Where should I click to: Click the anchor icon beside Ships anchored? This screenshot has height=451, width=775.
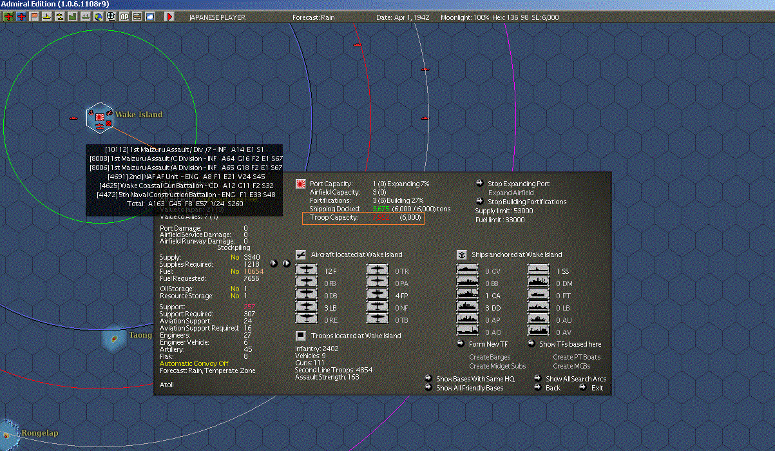click(x=461, y=254)
